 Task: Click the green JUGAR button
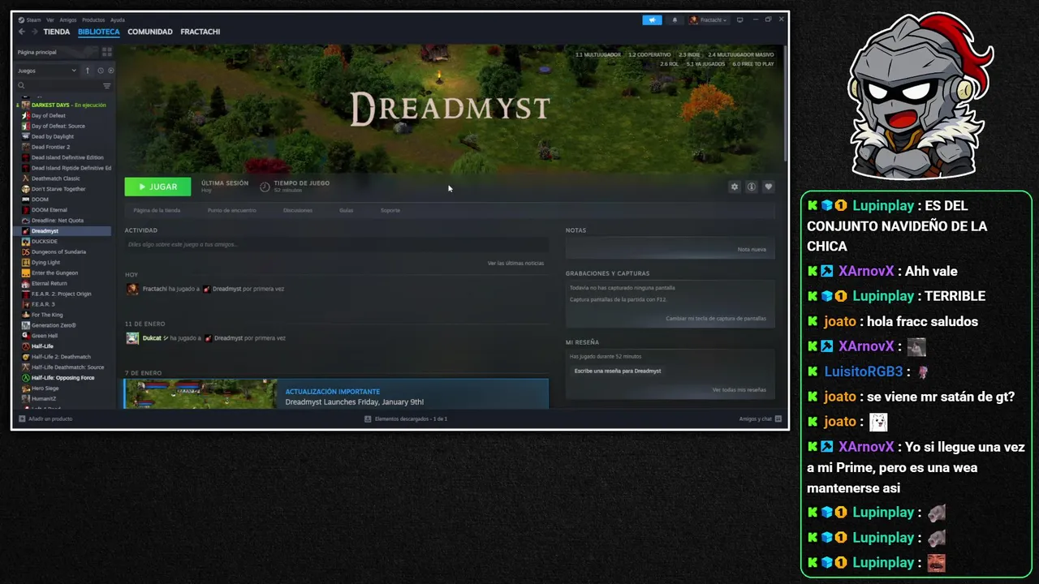point(157,187)
